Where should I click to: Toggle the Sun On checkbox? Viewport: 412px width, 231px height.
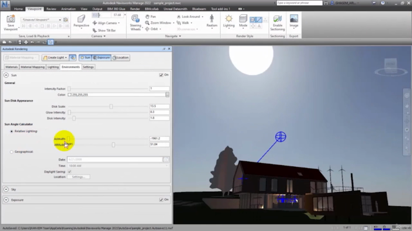161,75
